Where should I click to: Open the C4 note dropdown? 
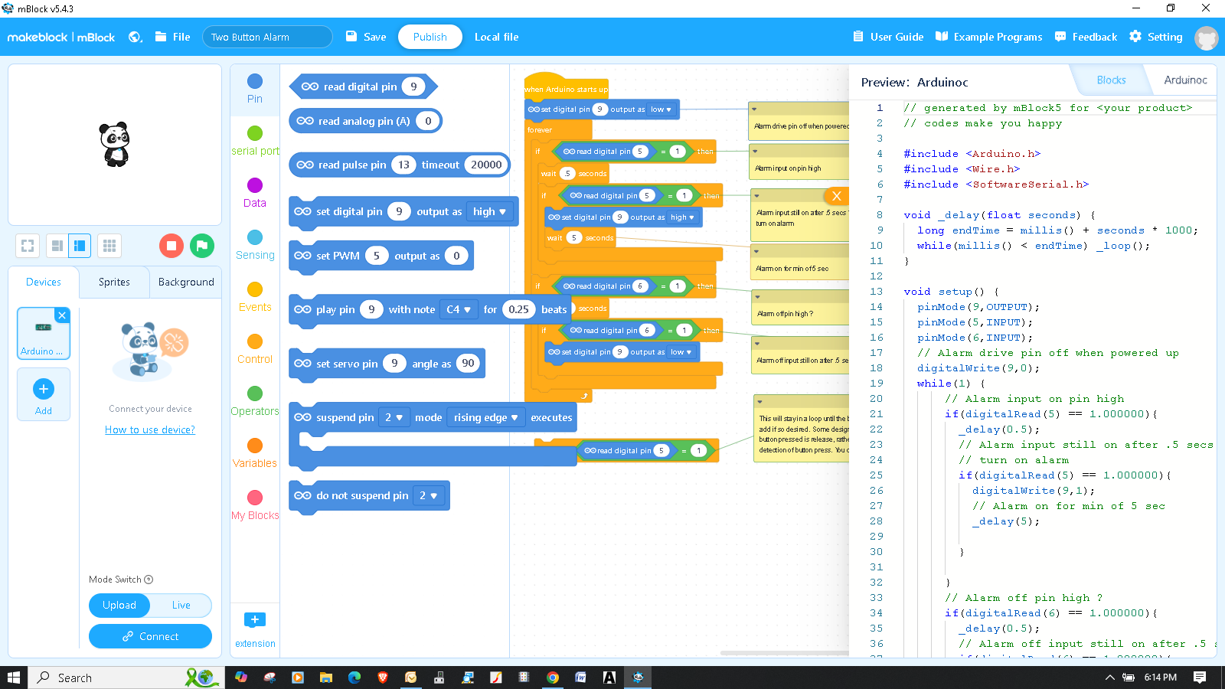[x=459, y=309]
